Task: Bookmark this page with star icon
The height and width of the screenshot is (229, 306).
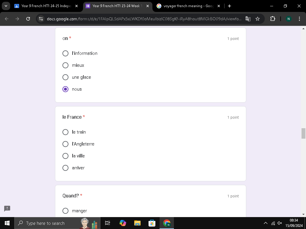Action: tap(258, 19)
